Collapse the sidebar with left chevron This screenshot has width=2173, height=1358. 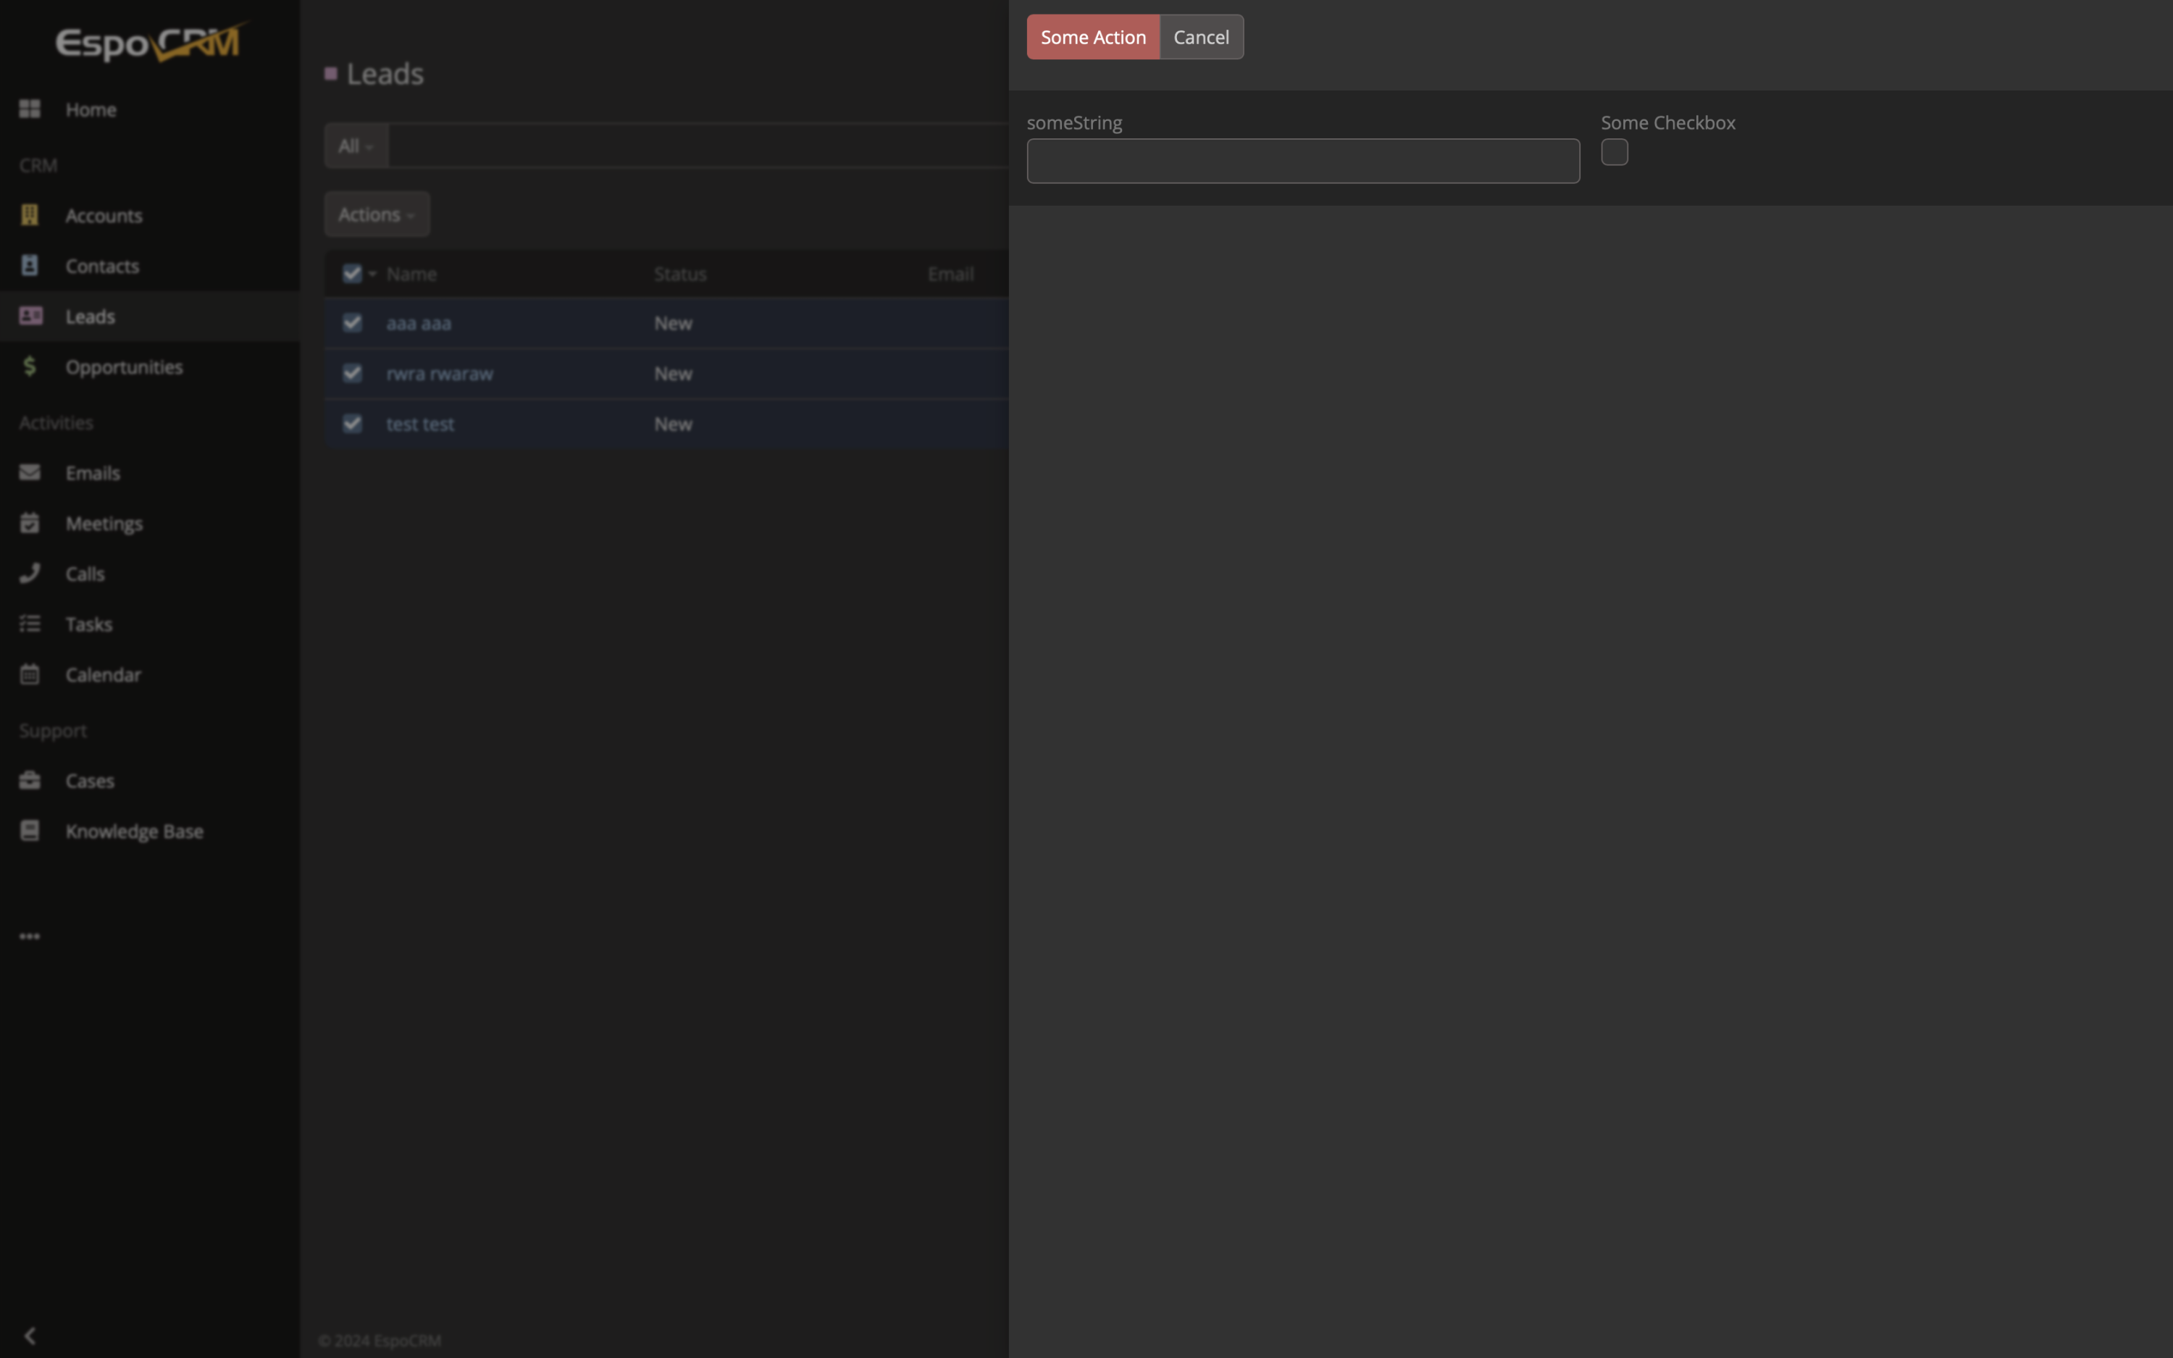pyautogui.click(x=30, y=1336)
